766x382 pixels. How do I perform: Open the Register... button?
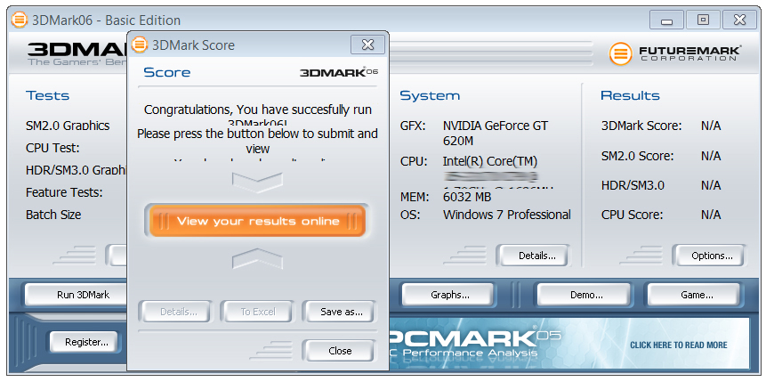[x=85, y=341]
